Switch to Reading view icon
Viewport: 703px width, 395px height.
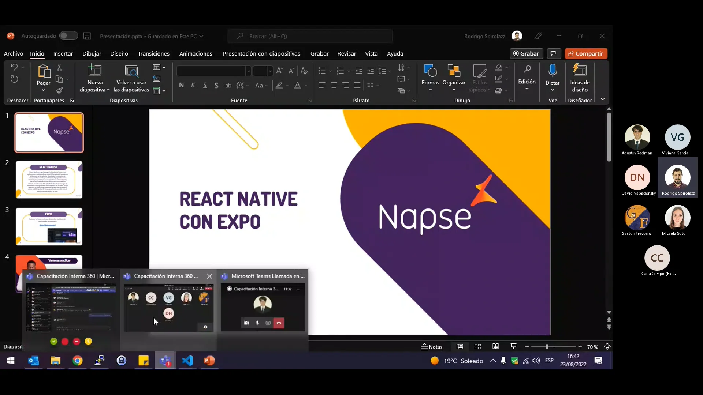(495, 347)
